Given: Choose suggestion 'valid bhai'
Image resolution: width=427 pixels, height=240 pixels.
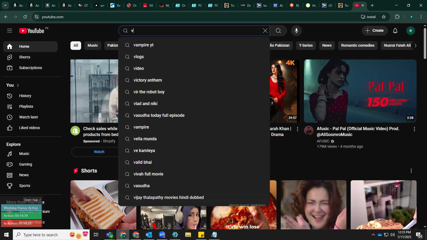Looking at the screenshot, I should coord(194,162).
